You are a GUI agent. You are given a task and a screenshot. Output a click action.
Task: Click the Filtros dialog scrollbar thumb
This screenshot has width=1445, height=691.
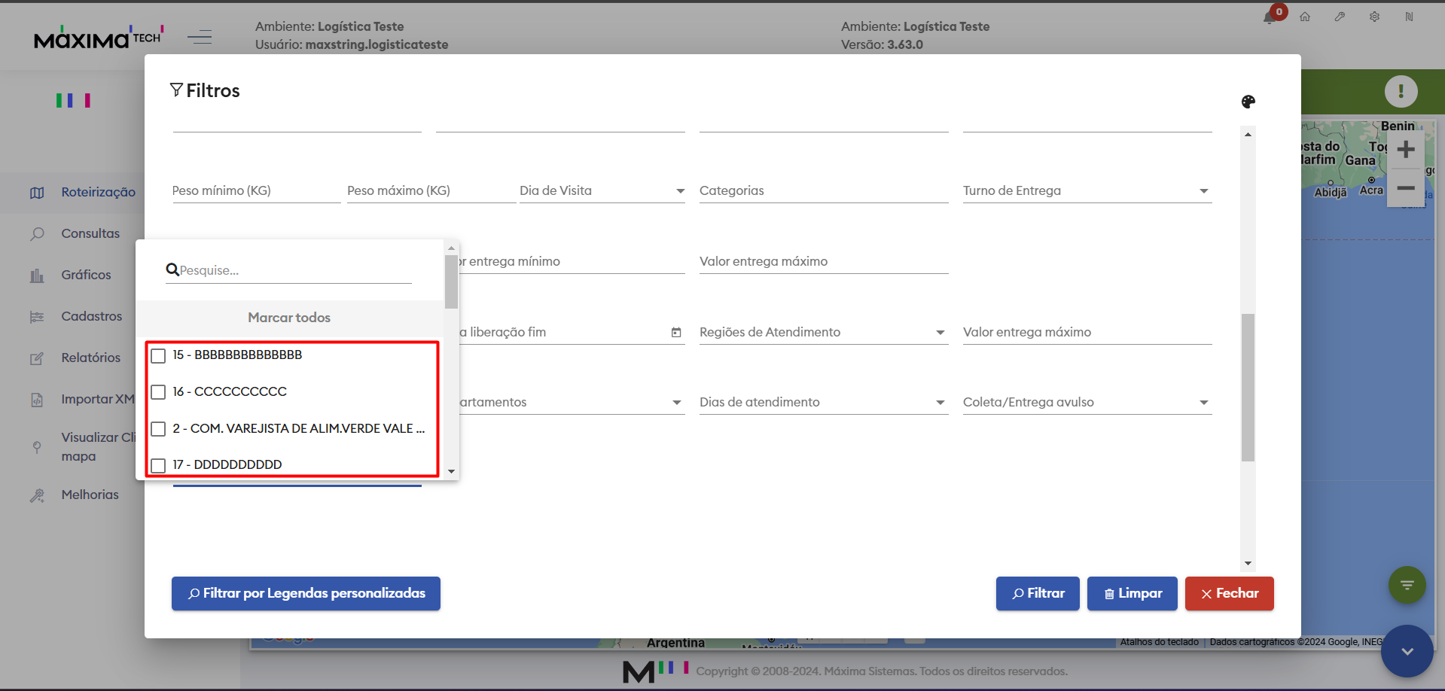[x=1248, y=387]
